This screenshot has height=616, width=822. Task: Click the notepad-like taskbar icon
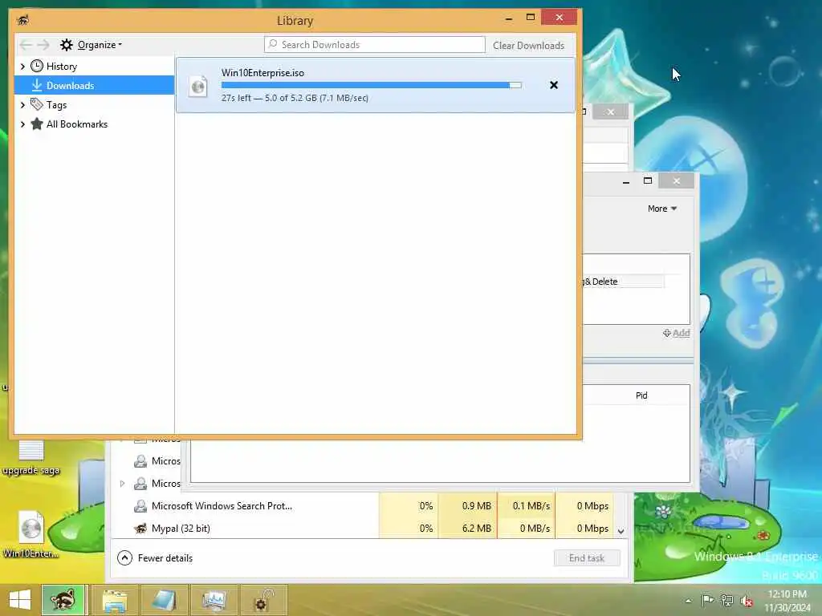(x=164, y=600)
